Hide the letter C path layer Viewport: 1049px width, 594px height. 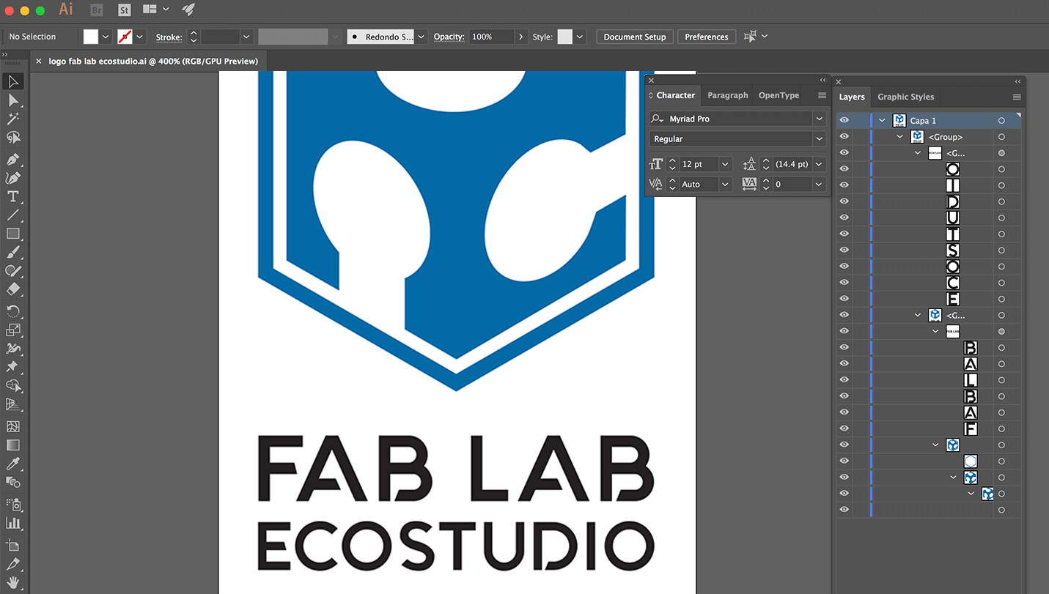point(844,283)
